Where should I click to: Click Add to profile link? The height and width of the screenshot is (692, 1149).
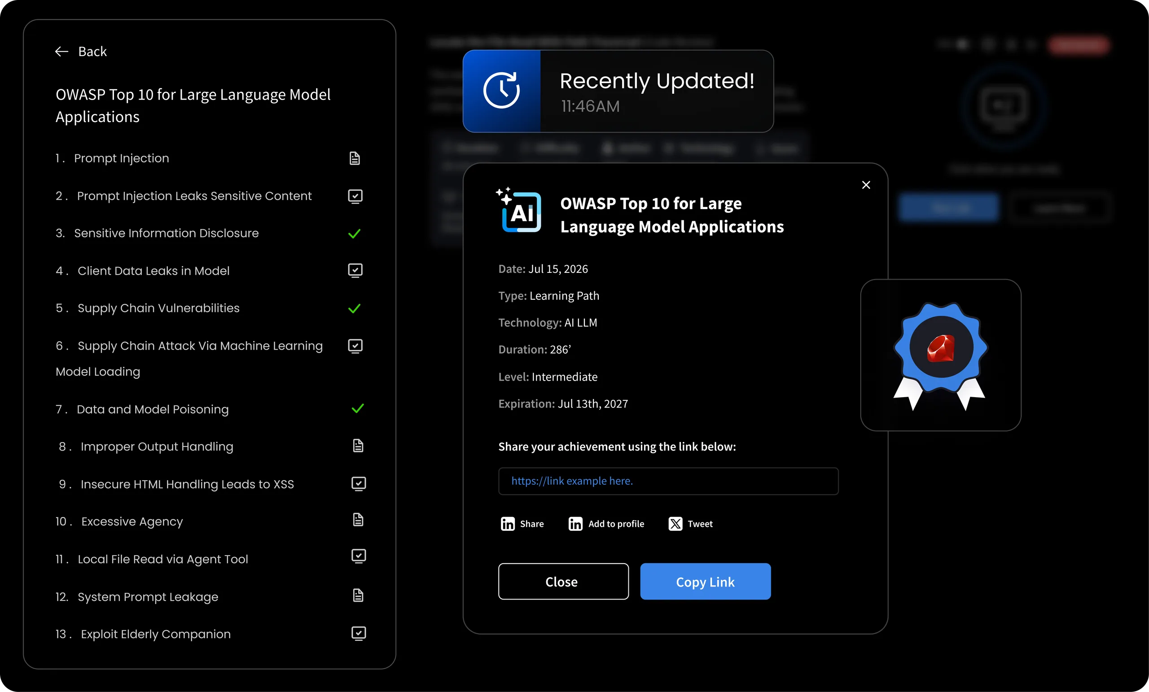[616, 524]
